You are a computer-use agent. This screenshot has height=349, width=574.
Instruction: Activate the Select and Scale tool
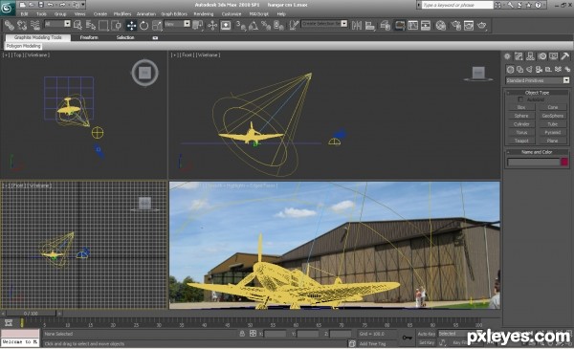tap(157, 25)
